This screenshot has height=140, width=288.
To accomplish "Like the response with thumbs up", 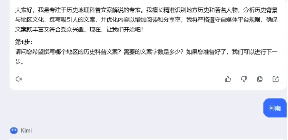I will [x=228, y=79].
